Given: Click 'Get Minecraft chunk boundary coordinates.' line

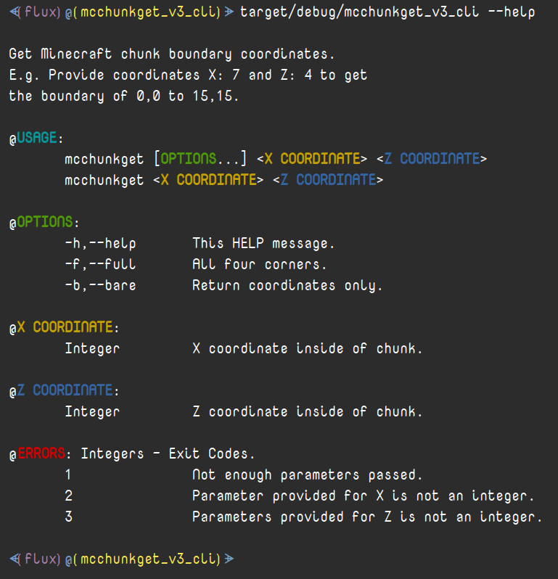Looking at the screenshot, I should tap(172, 54).
